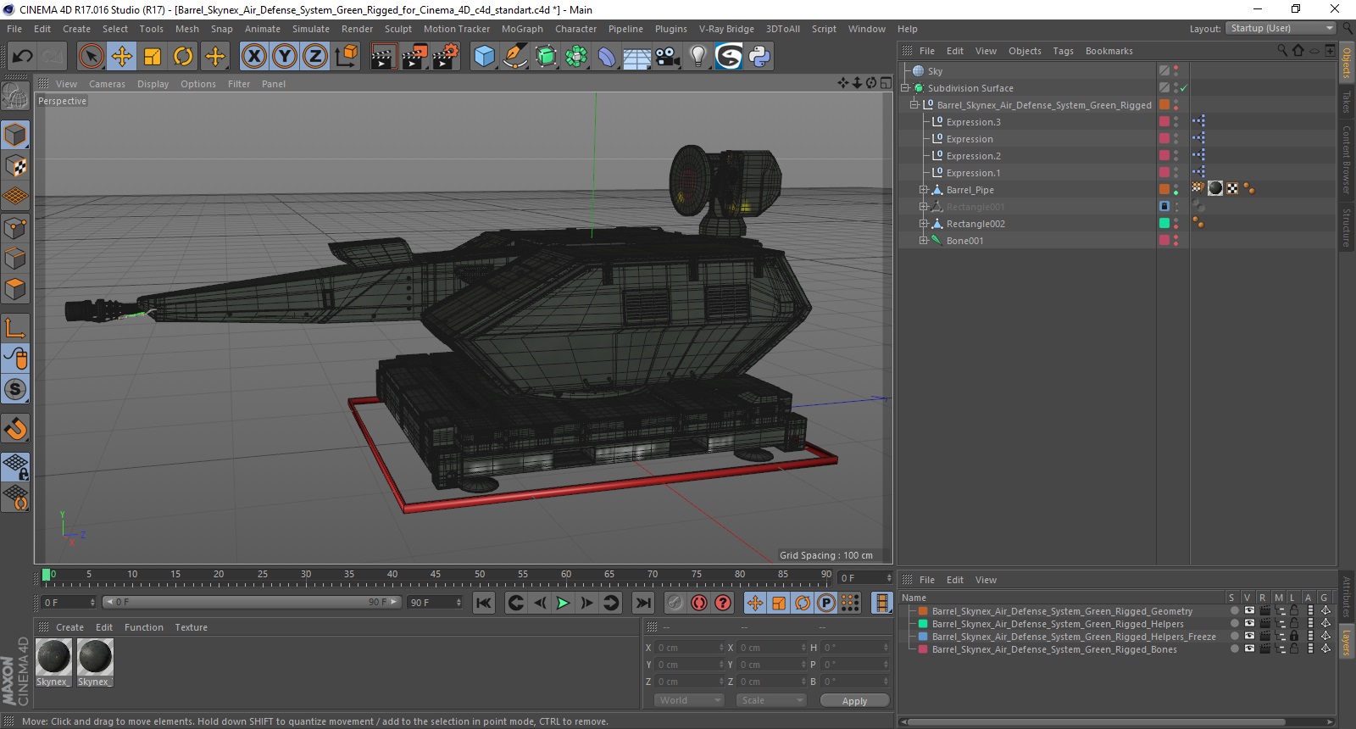1356x729 pixels.
Task: Click Helpers layer cyan color swatch
Action: click(923, 624)
